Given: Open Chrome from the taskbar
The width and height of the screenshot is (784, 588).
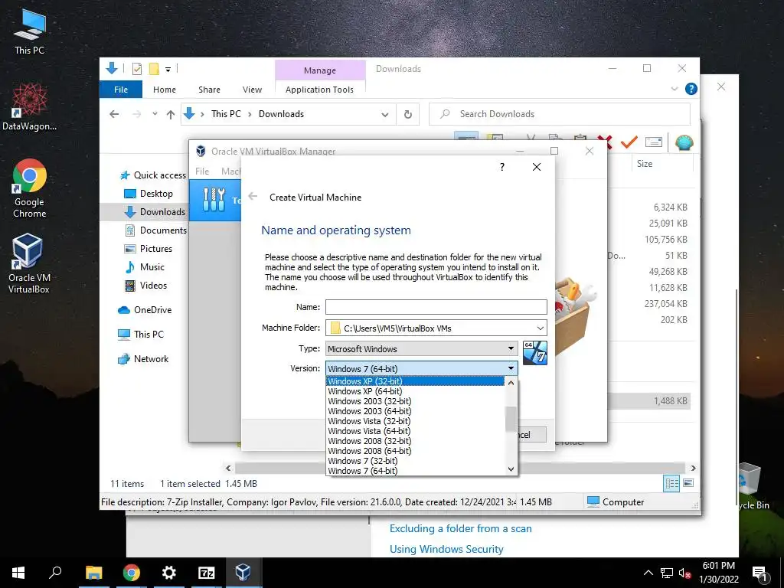Looking at the screenshot, I should (132, 573).
